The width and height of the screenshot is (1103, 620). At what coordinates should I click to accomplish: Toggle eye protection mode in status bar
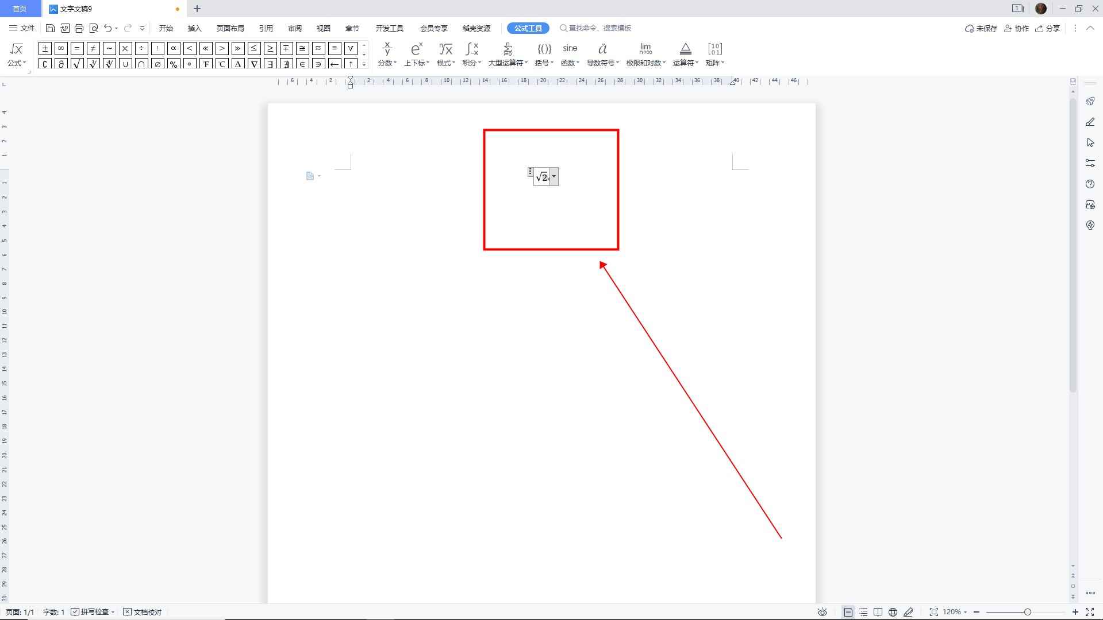823,612
